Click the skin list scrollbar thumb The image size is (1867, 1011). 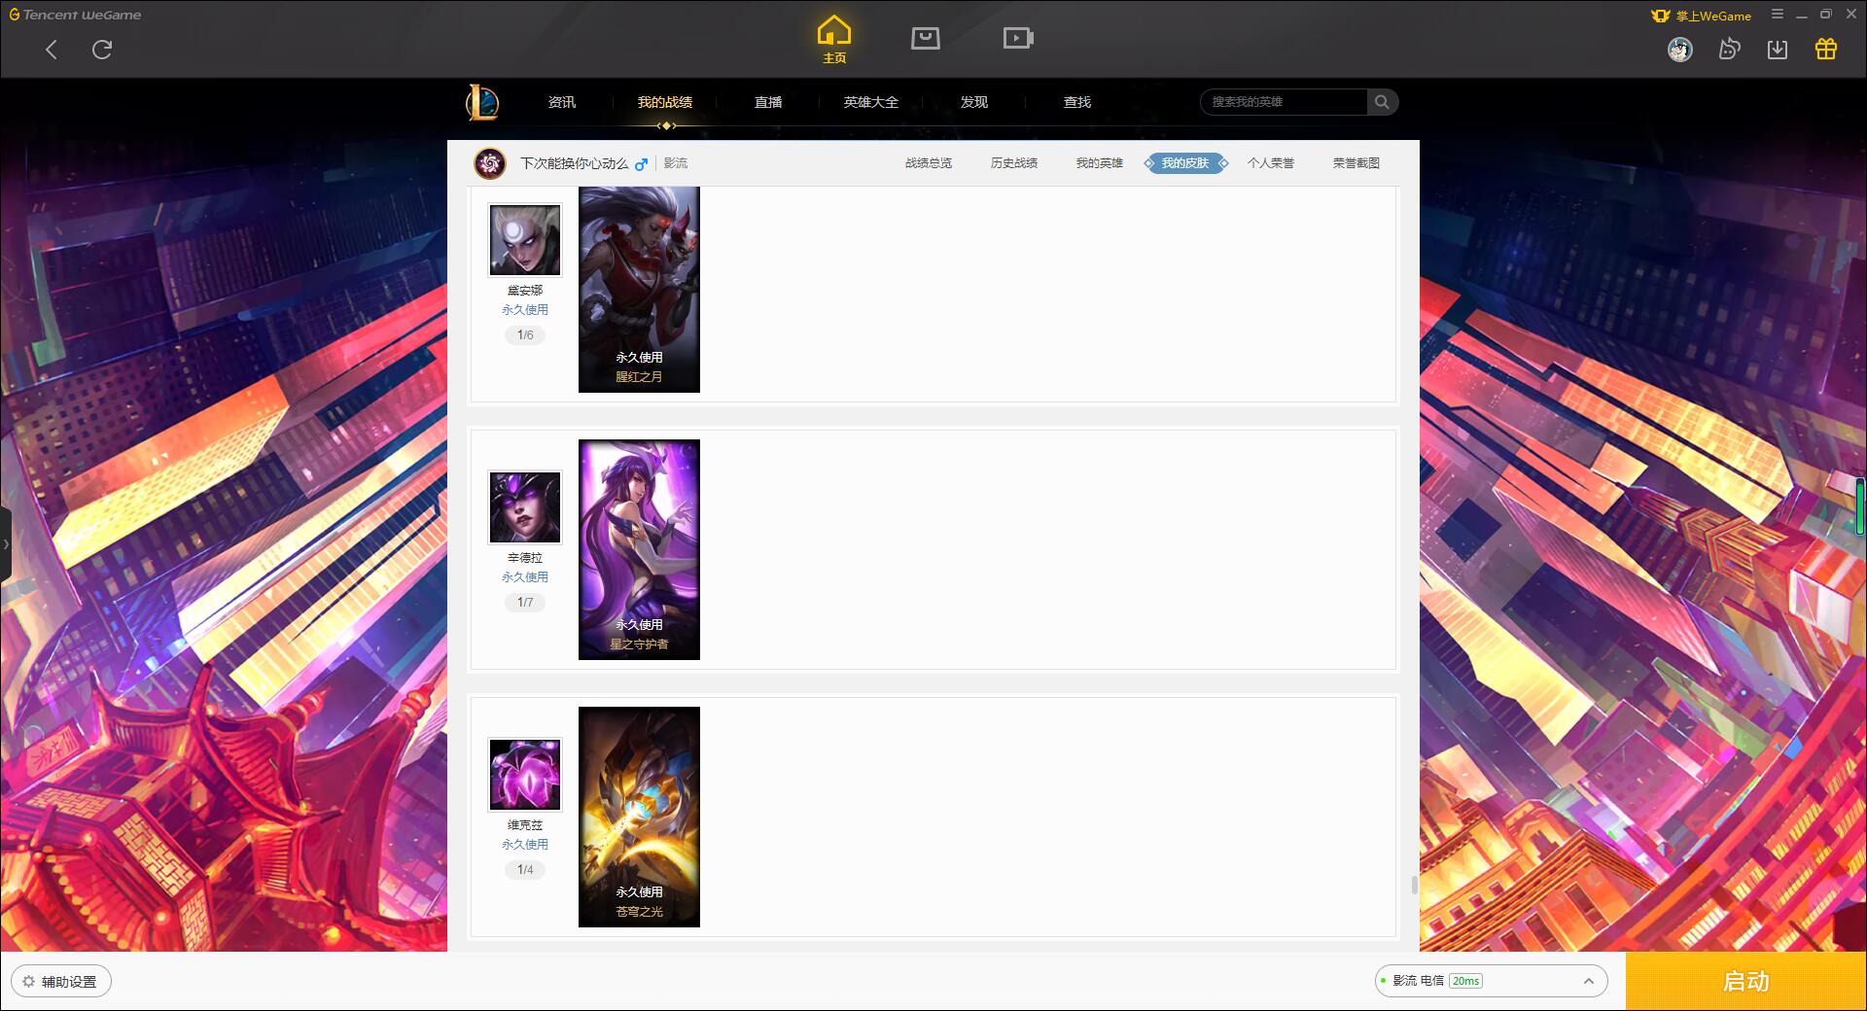[1414, 885]
